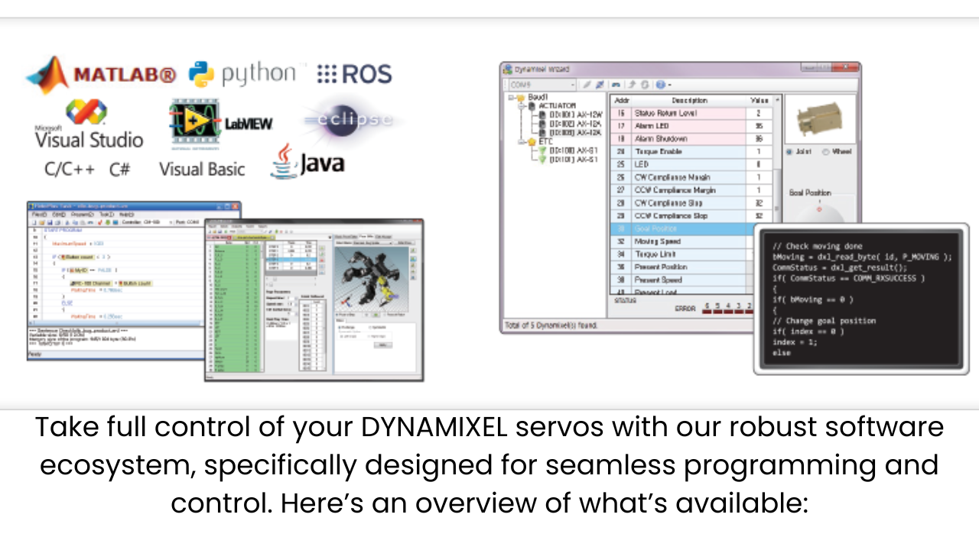
Task: Click the Connect icon in Dynamixel Wizard toolbar
Action: (x=587, y=85)
